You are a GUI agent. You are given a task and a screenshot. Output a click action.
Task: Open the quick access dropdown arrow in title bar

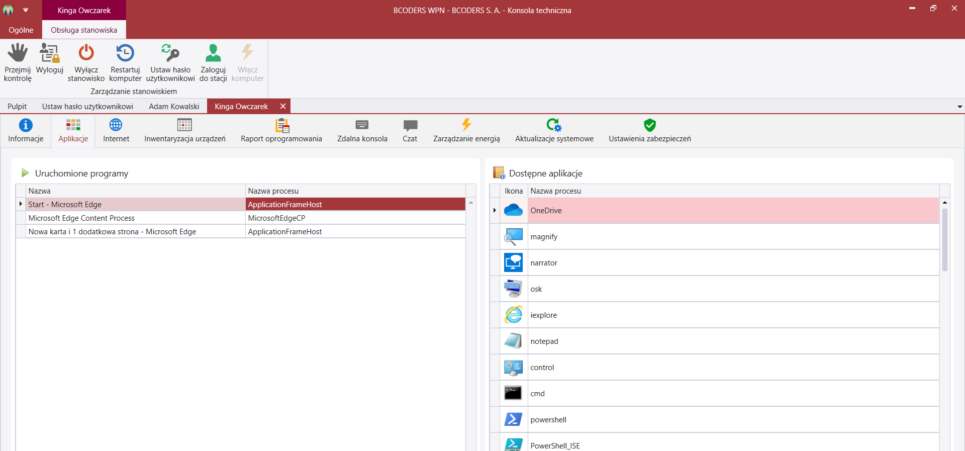(26, 10)
